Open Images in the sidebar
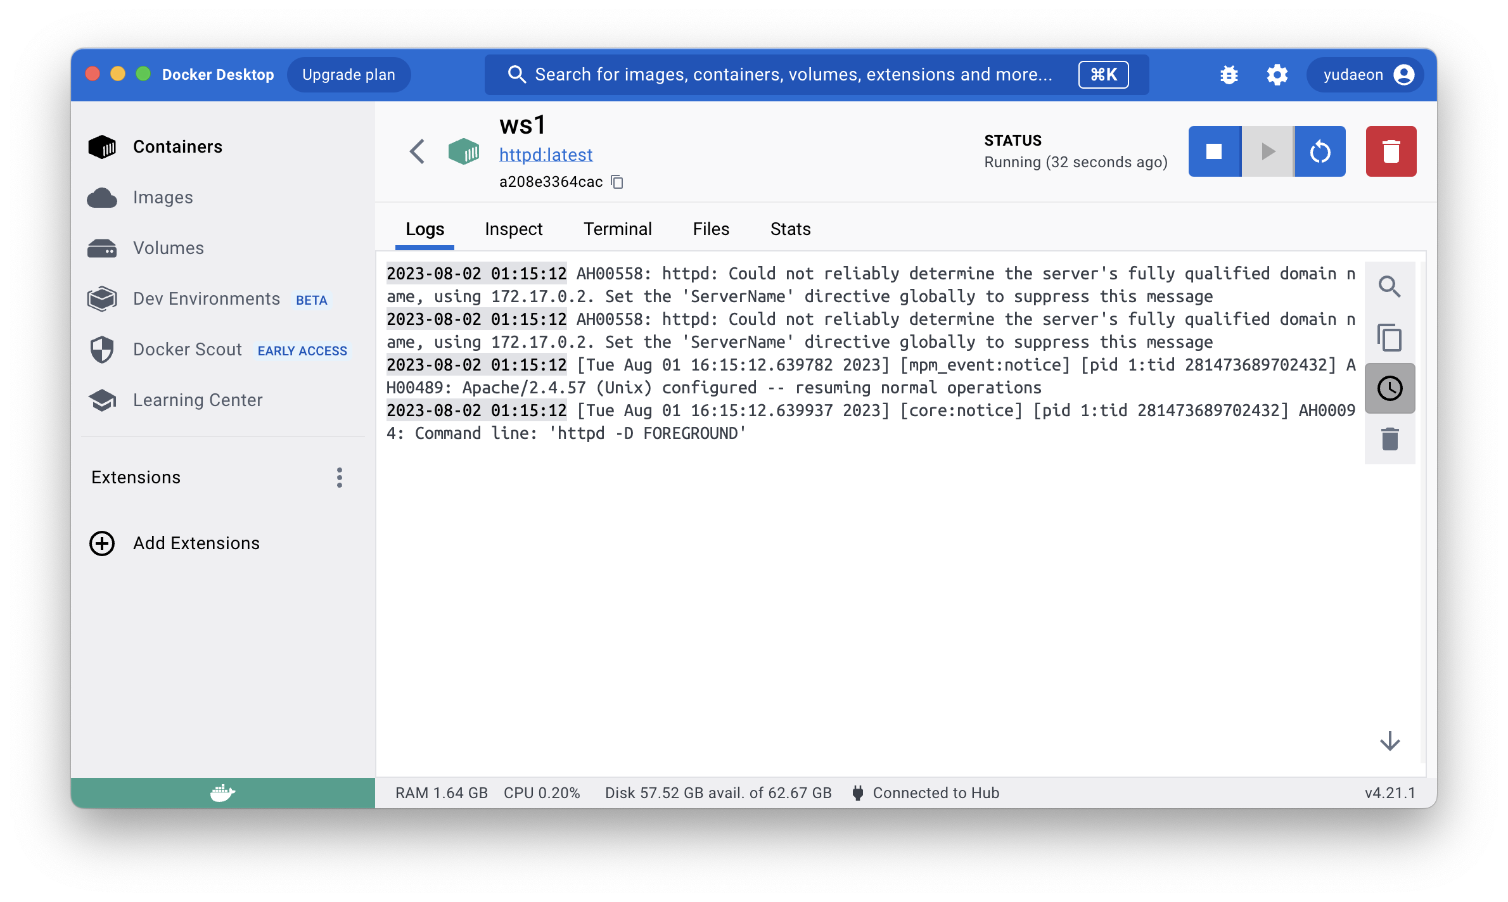This screenshot has width=1508, height=902. 163,198
